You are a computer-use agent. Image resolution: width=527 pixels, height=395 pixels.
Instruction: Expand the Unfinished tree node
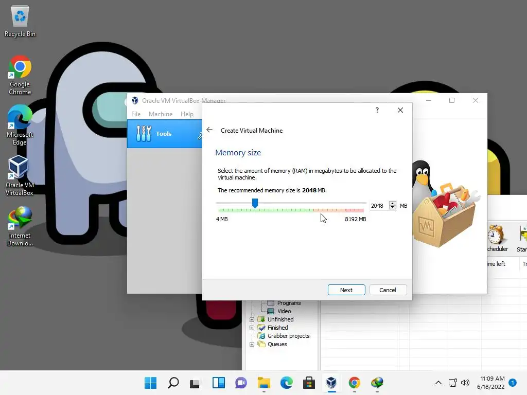252,319
